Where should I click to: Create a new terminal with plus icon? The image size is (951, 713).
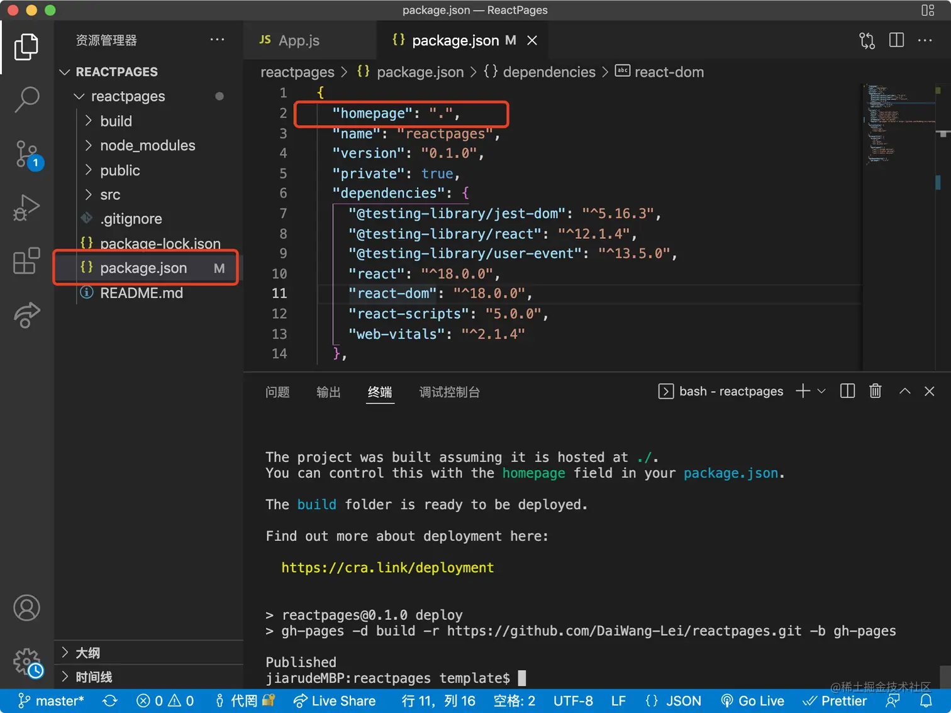coord(803,391)
